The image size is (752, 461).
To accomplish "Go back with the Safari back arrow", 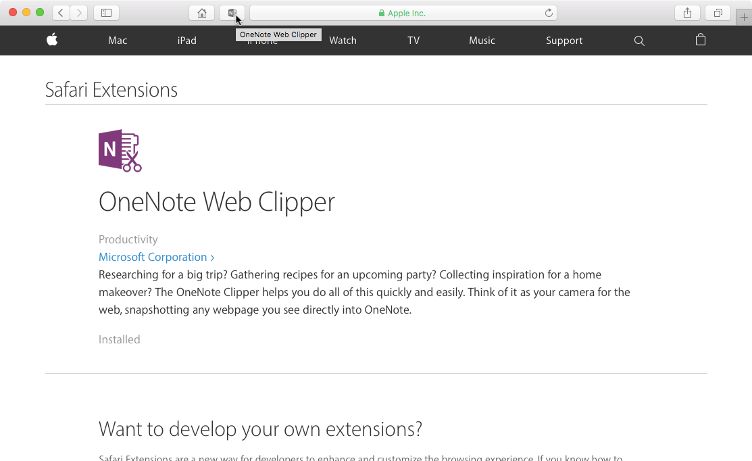I will tap(61, 13).
